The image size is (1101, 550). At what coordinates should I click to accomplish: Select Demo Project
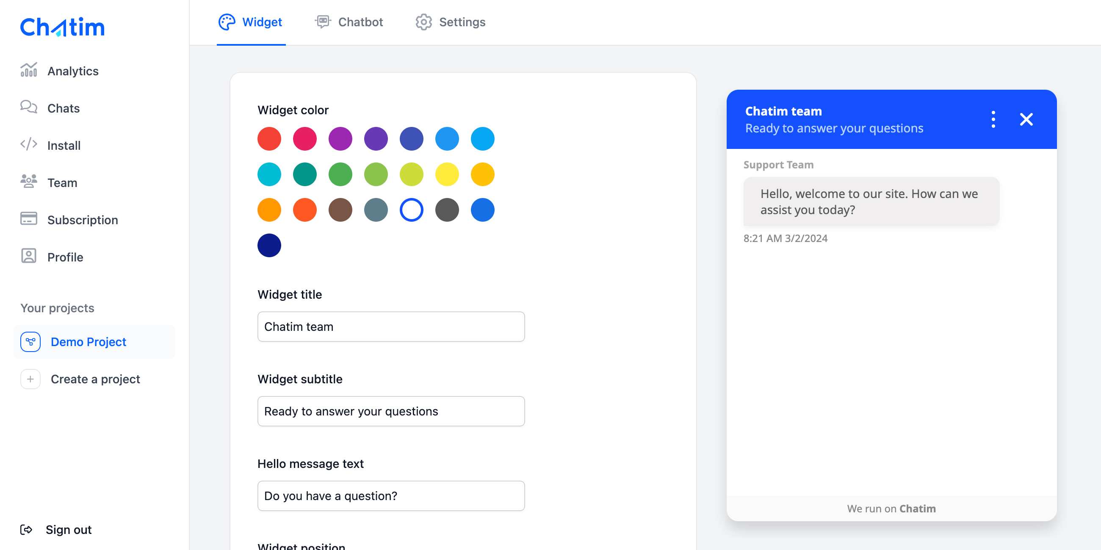tap(94, 342)
